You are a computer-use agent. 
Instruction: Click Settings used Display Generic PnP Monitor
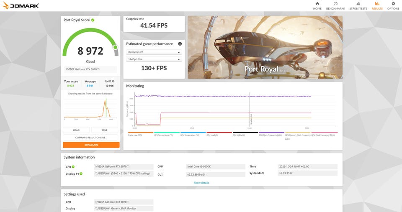point(124,208)
